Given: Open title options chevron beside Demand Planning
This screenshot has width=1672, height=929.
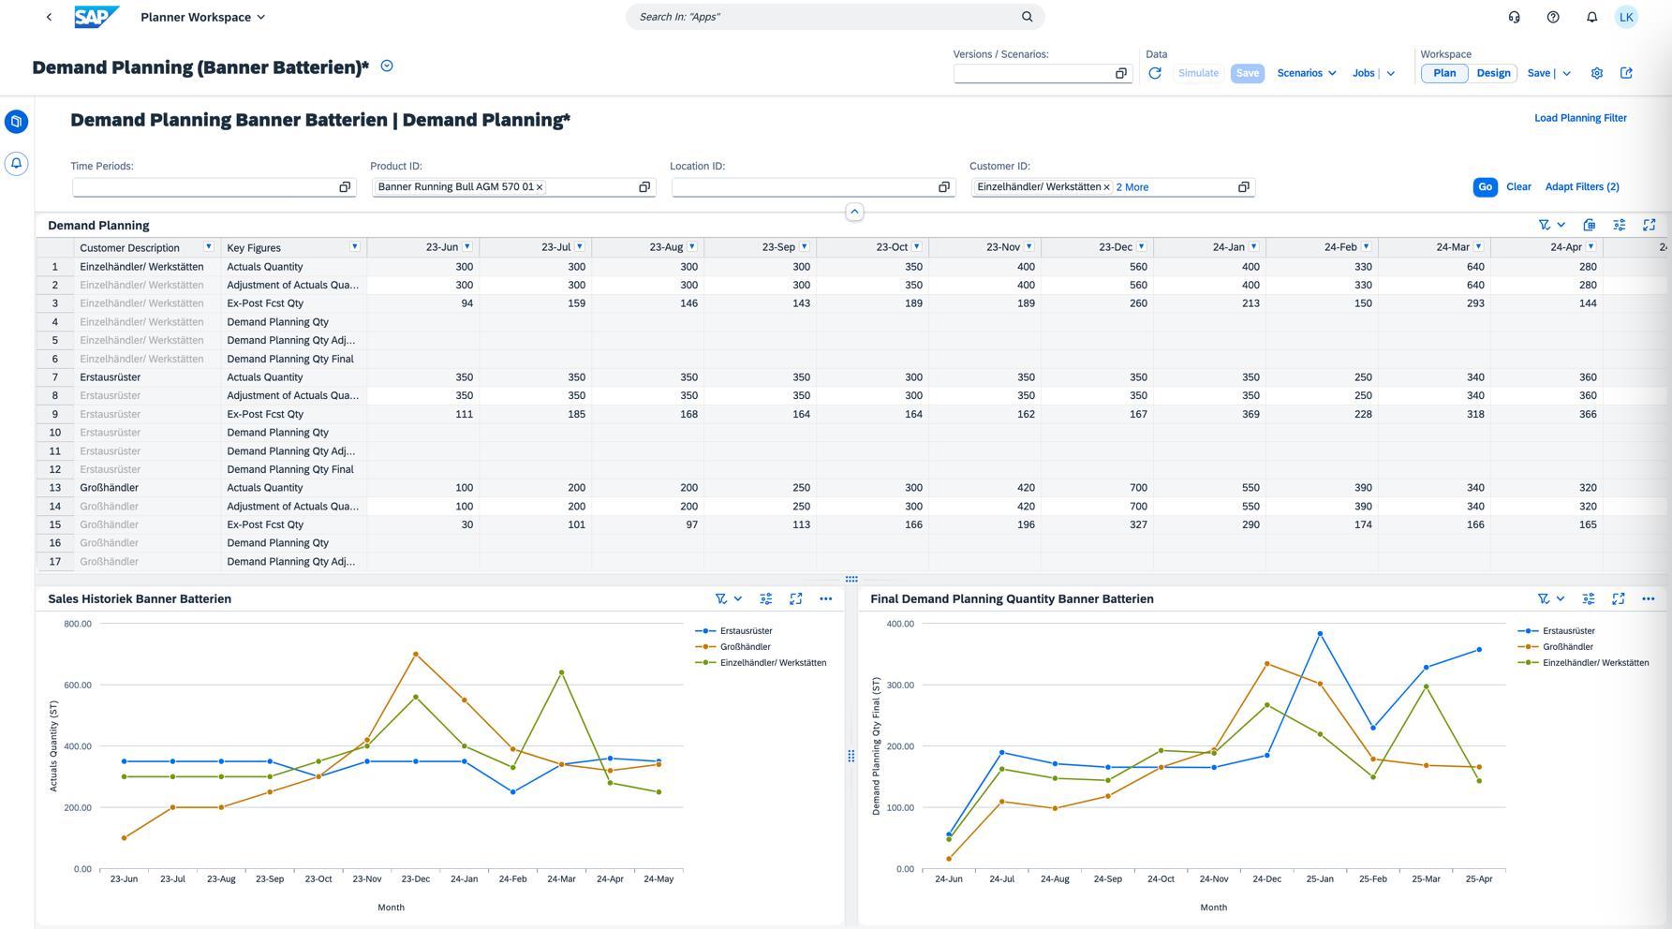Looking at the screenshot, I should click(x=387, y=66).
